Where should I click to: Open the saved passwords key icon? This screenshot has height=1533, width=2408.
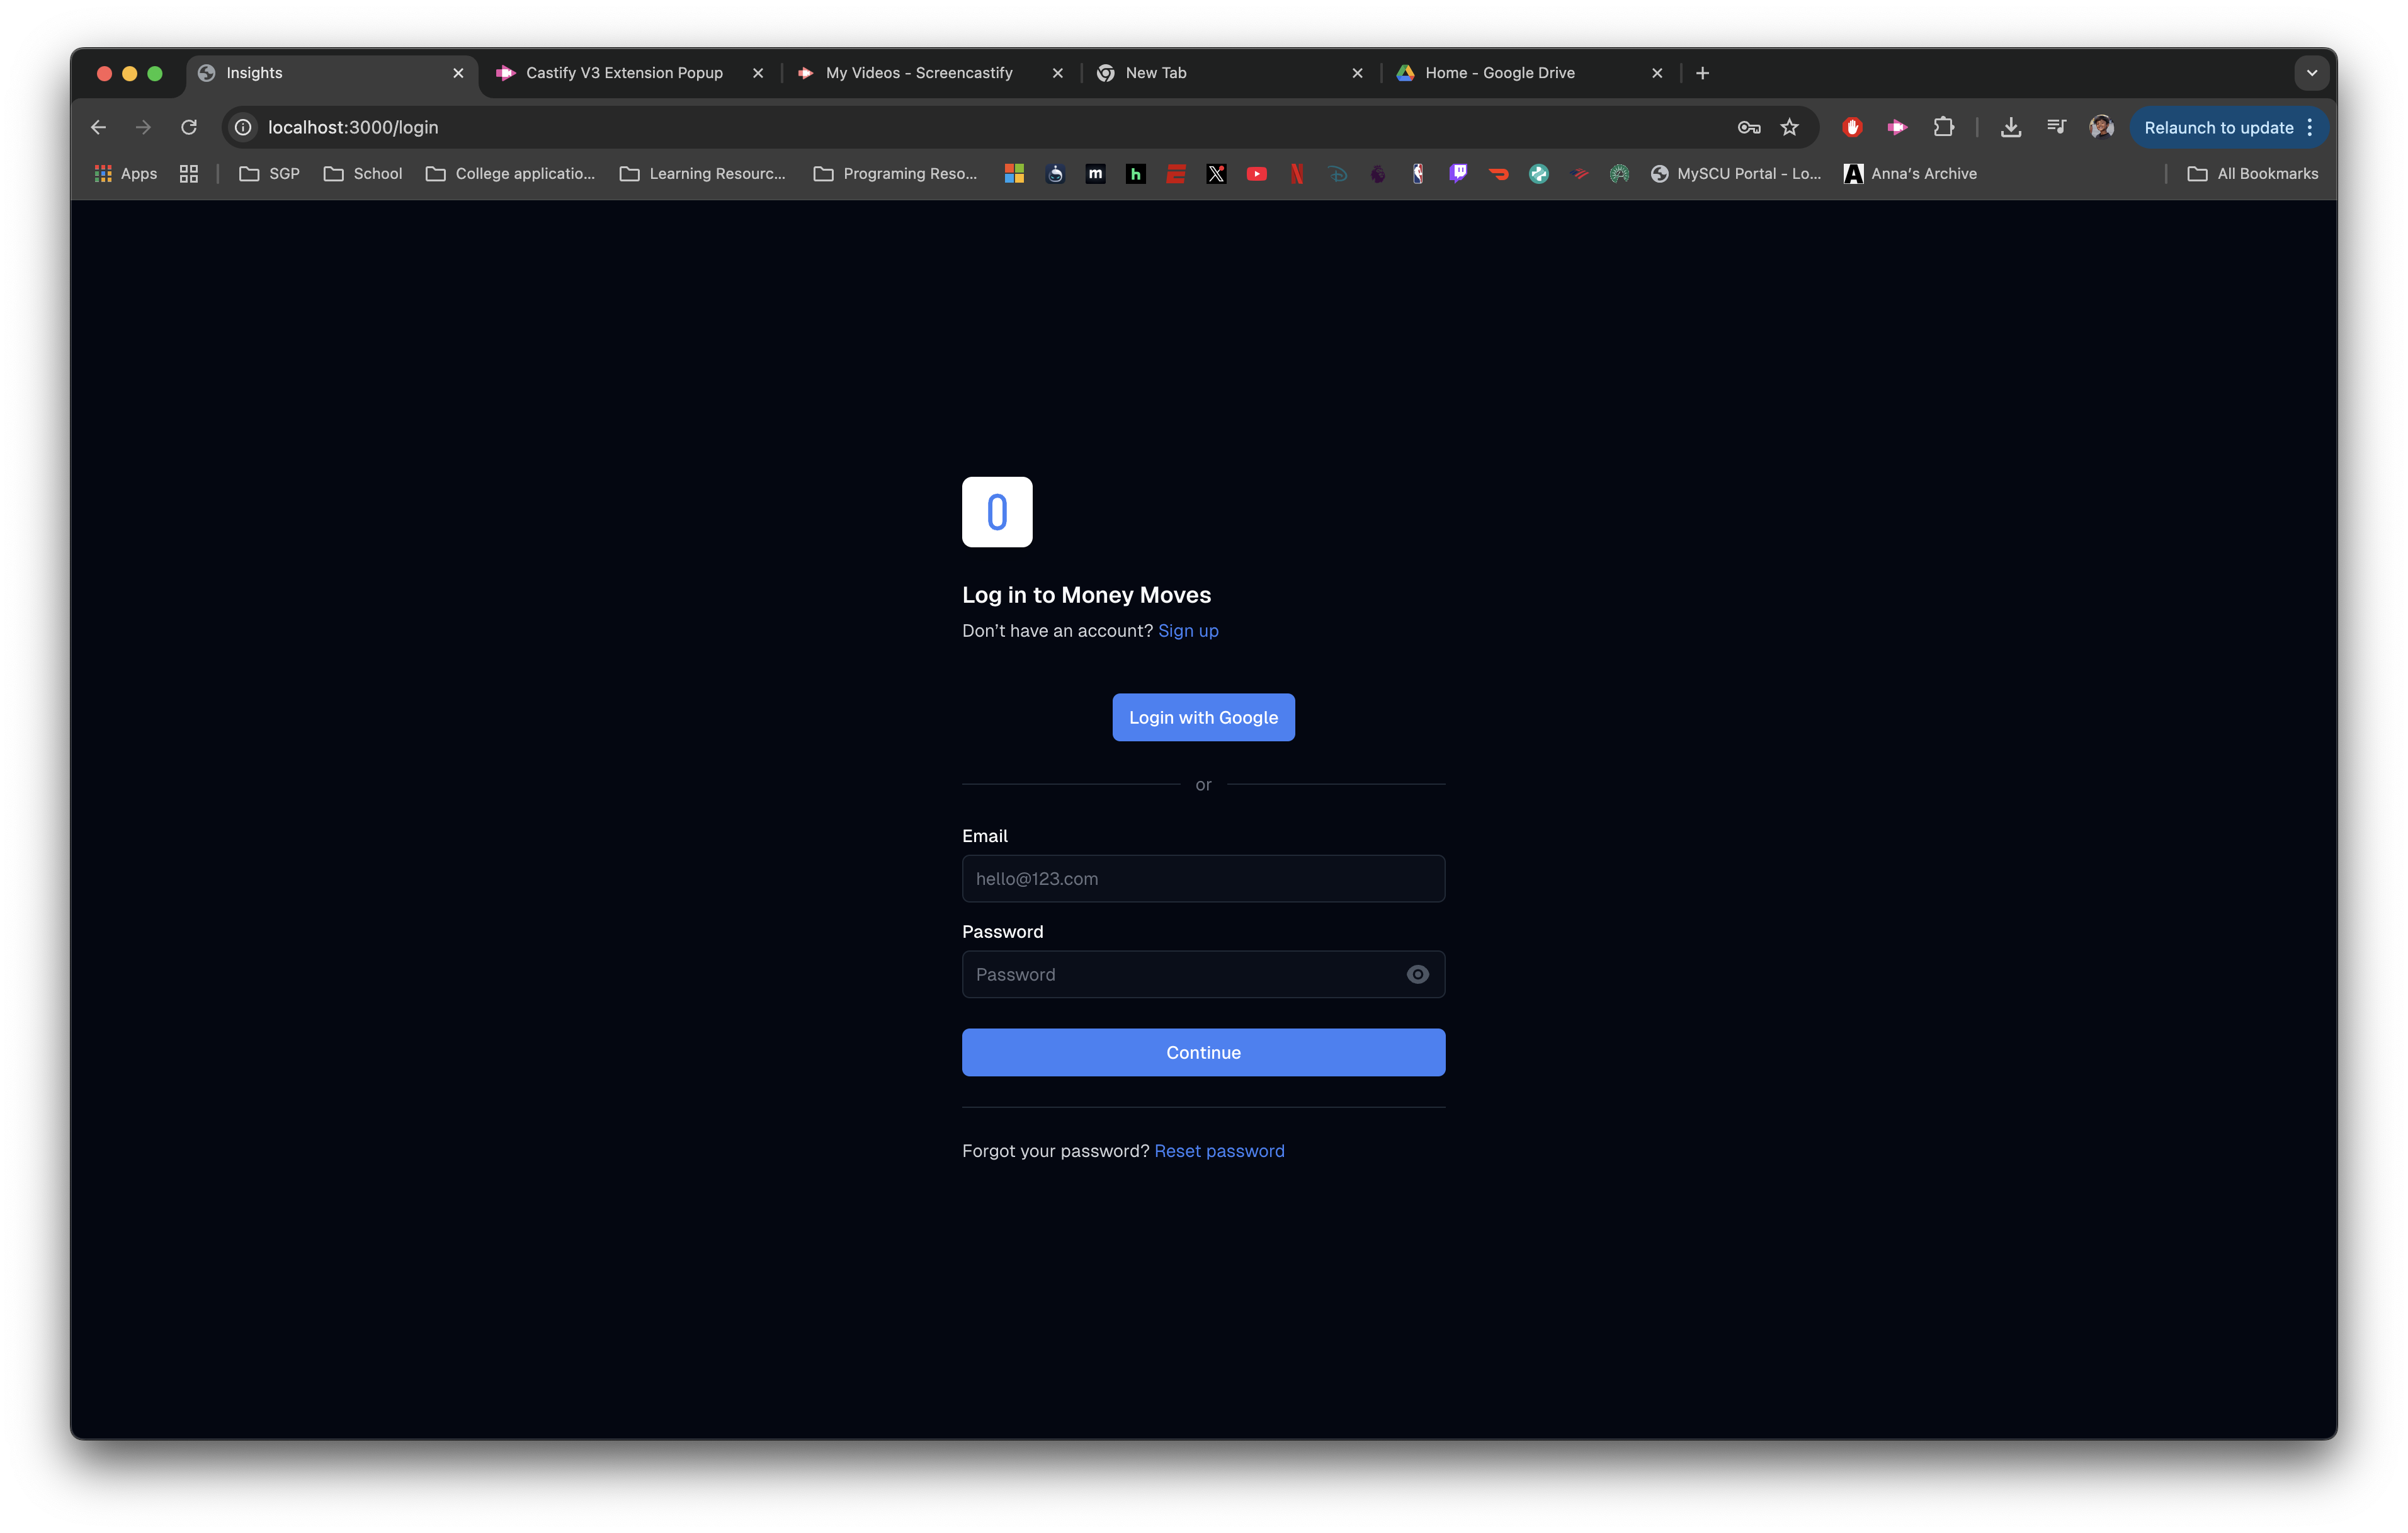1748,127
